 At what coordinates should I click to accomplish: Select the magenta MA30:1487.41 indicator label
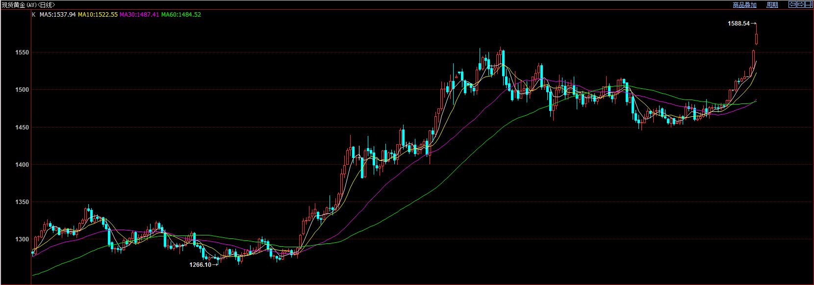click(x=139, y=15)
